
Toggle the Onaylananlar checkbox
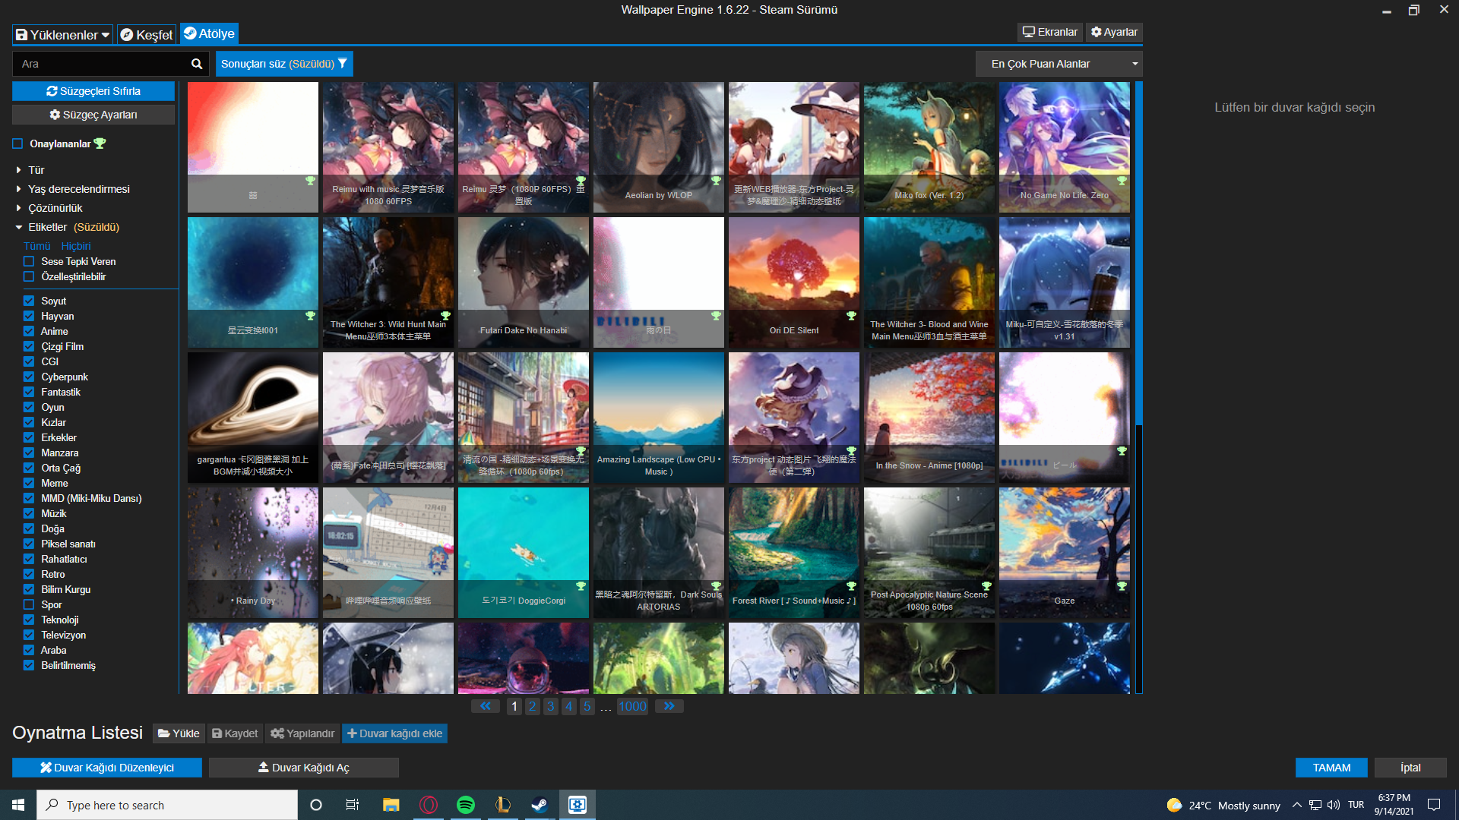click(17, 143)
